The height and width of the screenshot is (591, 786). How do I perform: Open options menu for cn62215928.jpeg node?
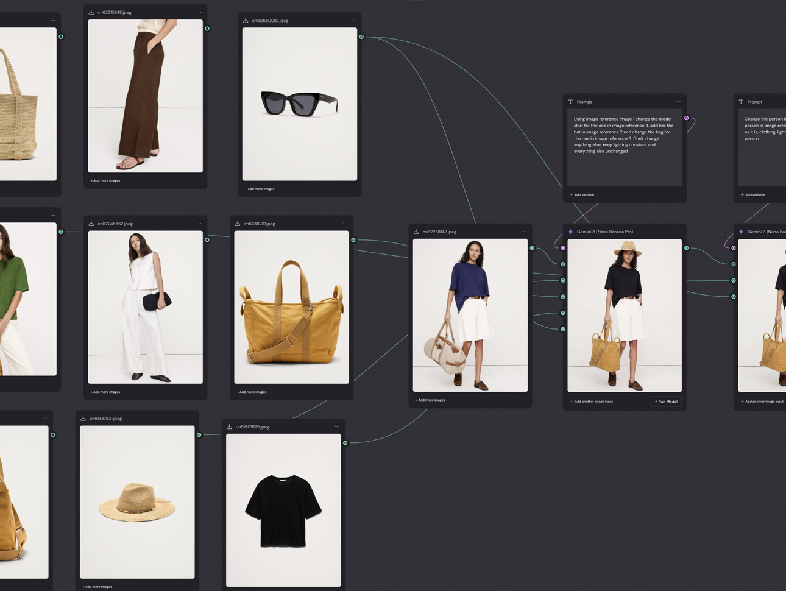pyautogui.click(x=199, y=12)
